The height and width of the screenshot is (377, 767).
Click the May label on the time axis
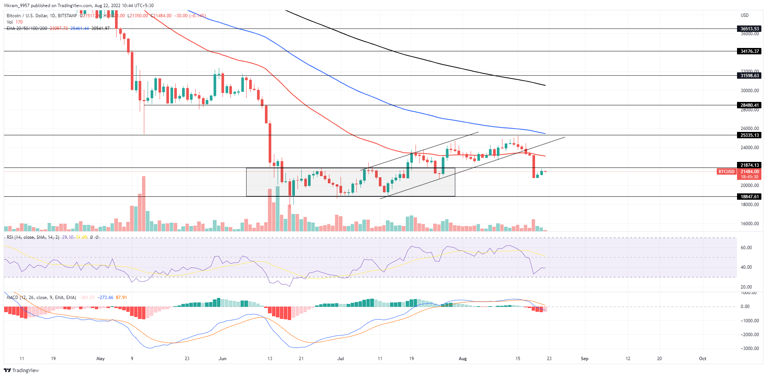tap(100, 359)
